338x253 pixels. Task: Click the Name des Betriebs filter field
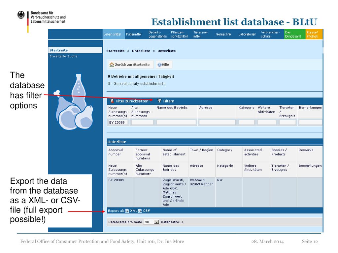[176, 123]
